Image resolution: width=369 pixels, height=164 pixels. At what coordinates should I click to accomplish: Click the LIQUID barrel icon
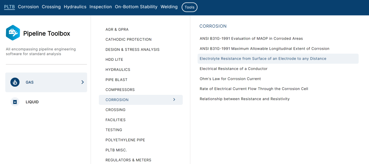point(15,102)
